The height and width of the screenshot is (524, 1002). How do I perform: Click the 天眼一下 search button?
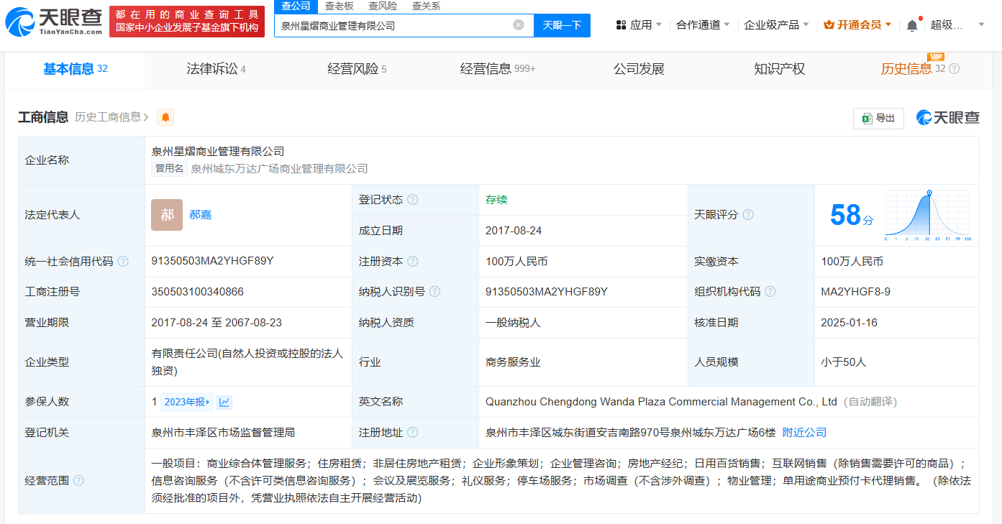562,25
